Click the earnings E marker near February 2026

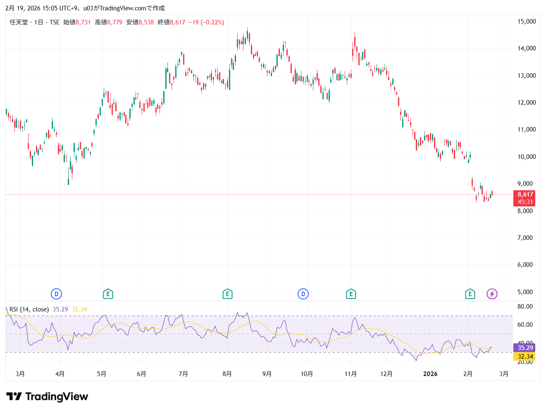click(x=470, y=294)
